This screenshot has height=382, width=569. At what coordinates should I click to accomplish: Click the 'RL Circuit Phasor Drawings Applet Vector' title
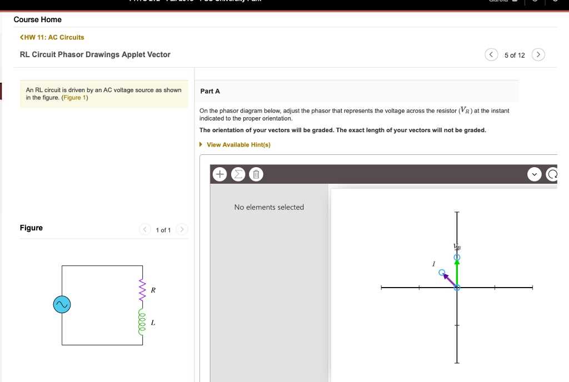click(95, 55)
